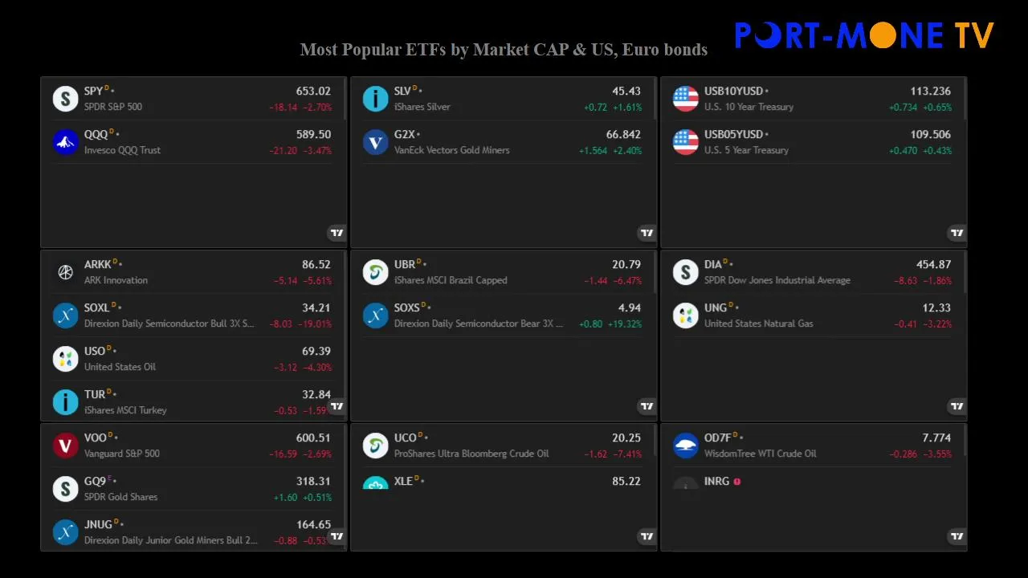
Task: Click the PORT-MONE TV logo
Action: coord(864,35)
